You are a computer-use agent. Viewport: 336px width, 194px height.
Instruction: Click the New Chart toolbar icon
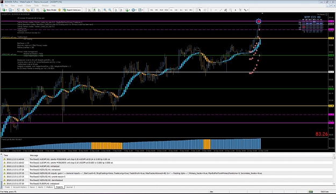[4, 10]
